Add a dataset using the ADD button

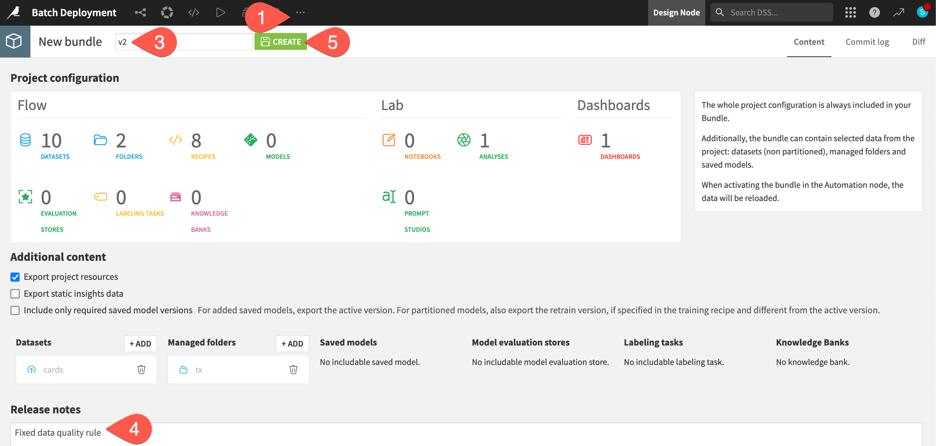140,343
